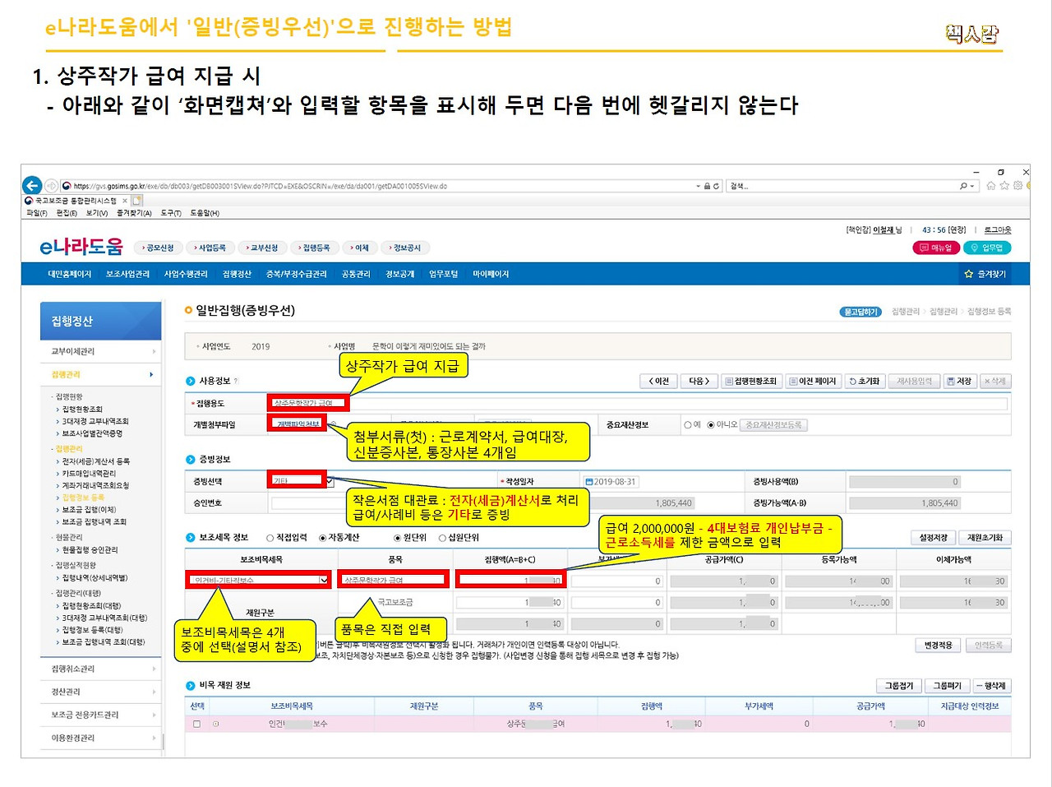Click the 재원초기화 button
This screenshot has width=1052, height=787.
[985, 538]
